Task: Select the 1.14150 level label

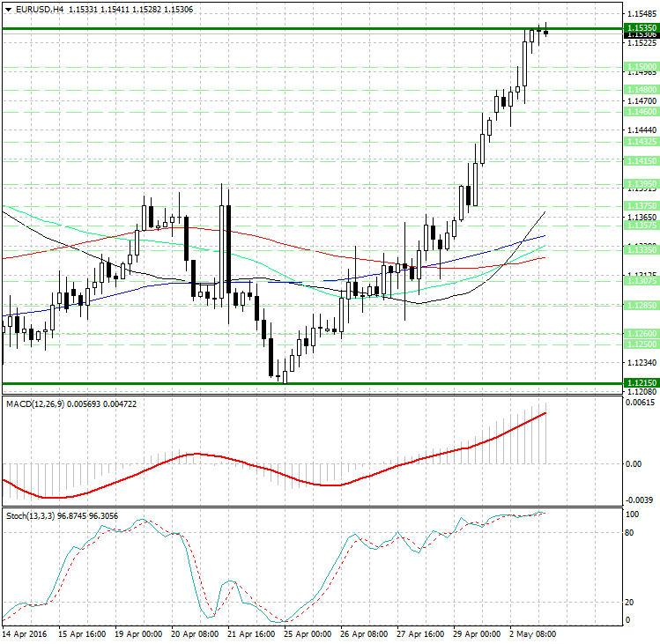Action: click(x=641, y=161)
